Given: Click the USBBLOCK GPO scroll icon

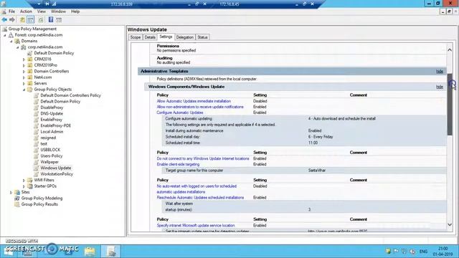Looking at the screenshot, I should point(37,150).
